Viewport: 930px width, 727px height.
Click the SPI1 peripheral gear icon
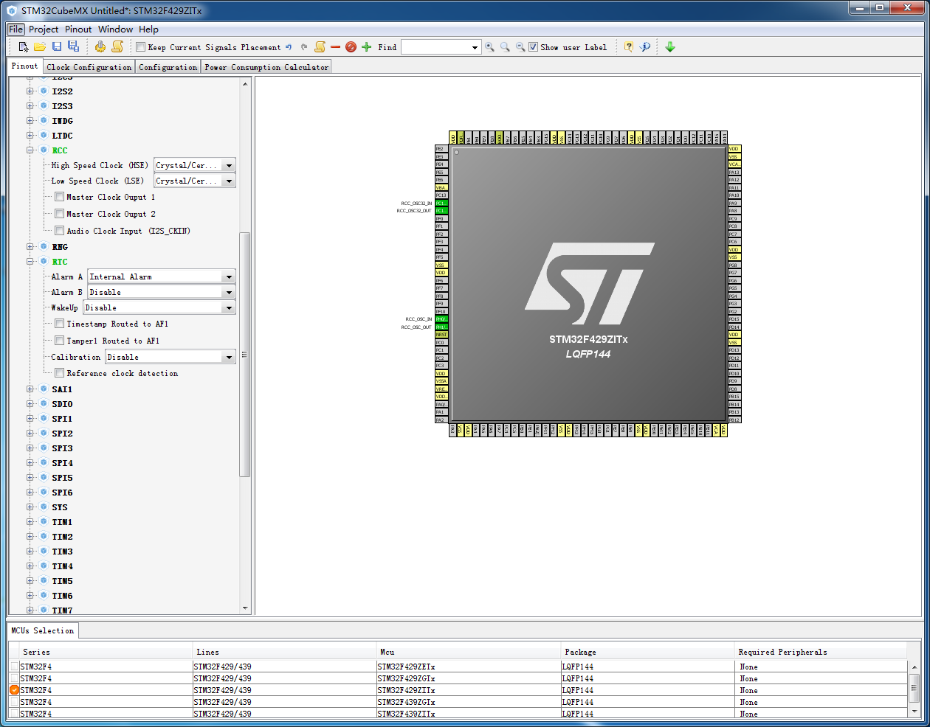[44, 418]
